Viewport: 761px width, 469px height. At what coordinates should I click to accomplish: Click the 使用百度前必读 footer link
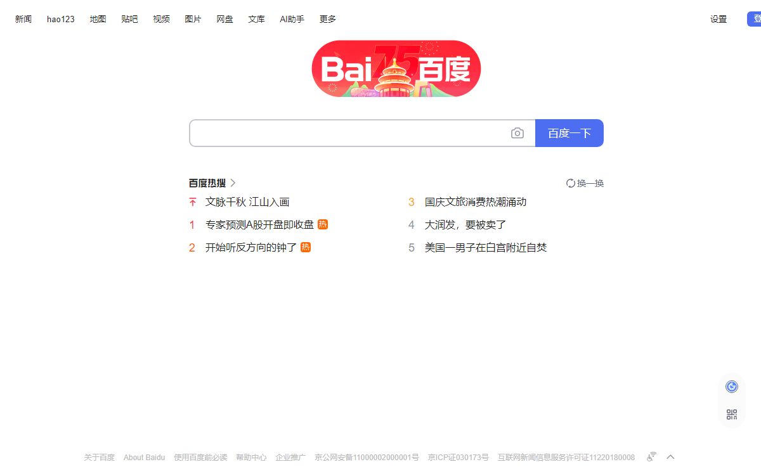(x=200, y=457)
